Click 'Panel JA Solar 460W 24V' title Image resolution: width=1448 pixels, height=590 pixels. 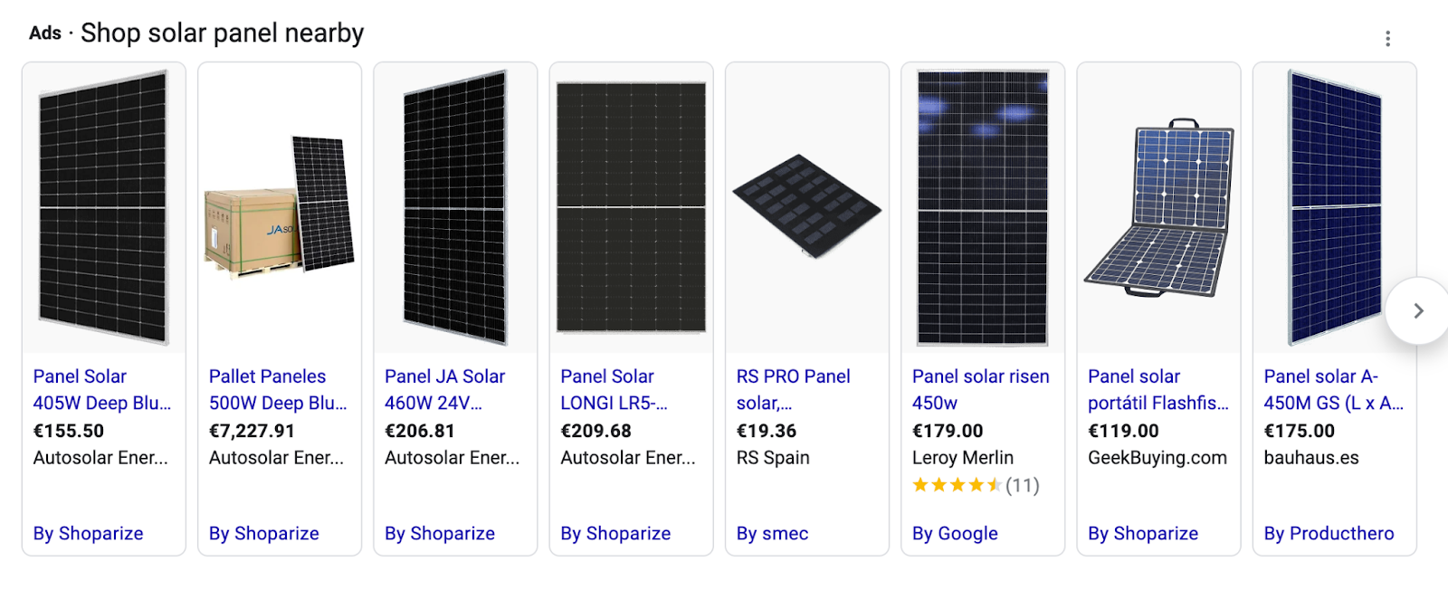444,389
